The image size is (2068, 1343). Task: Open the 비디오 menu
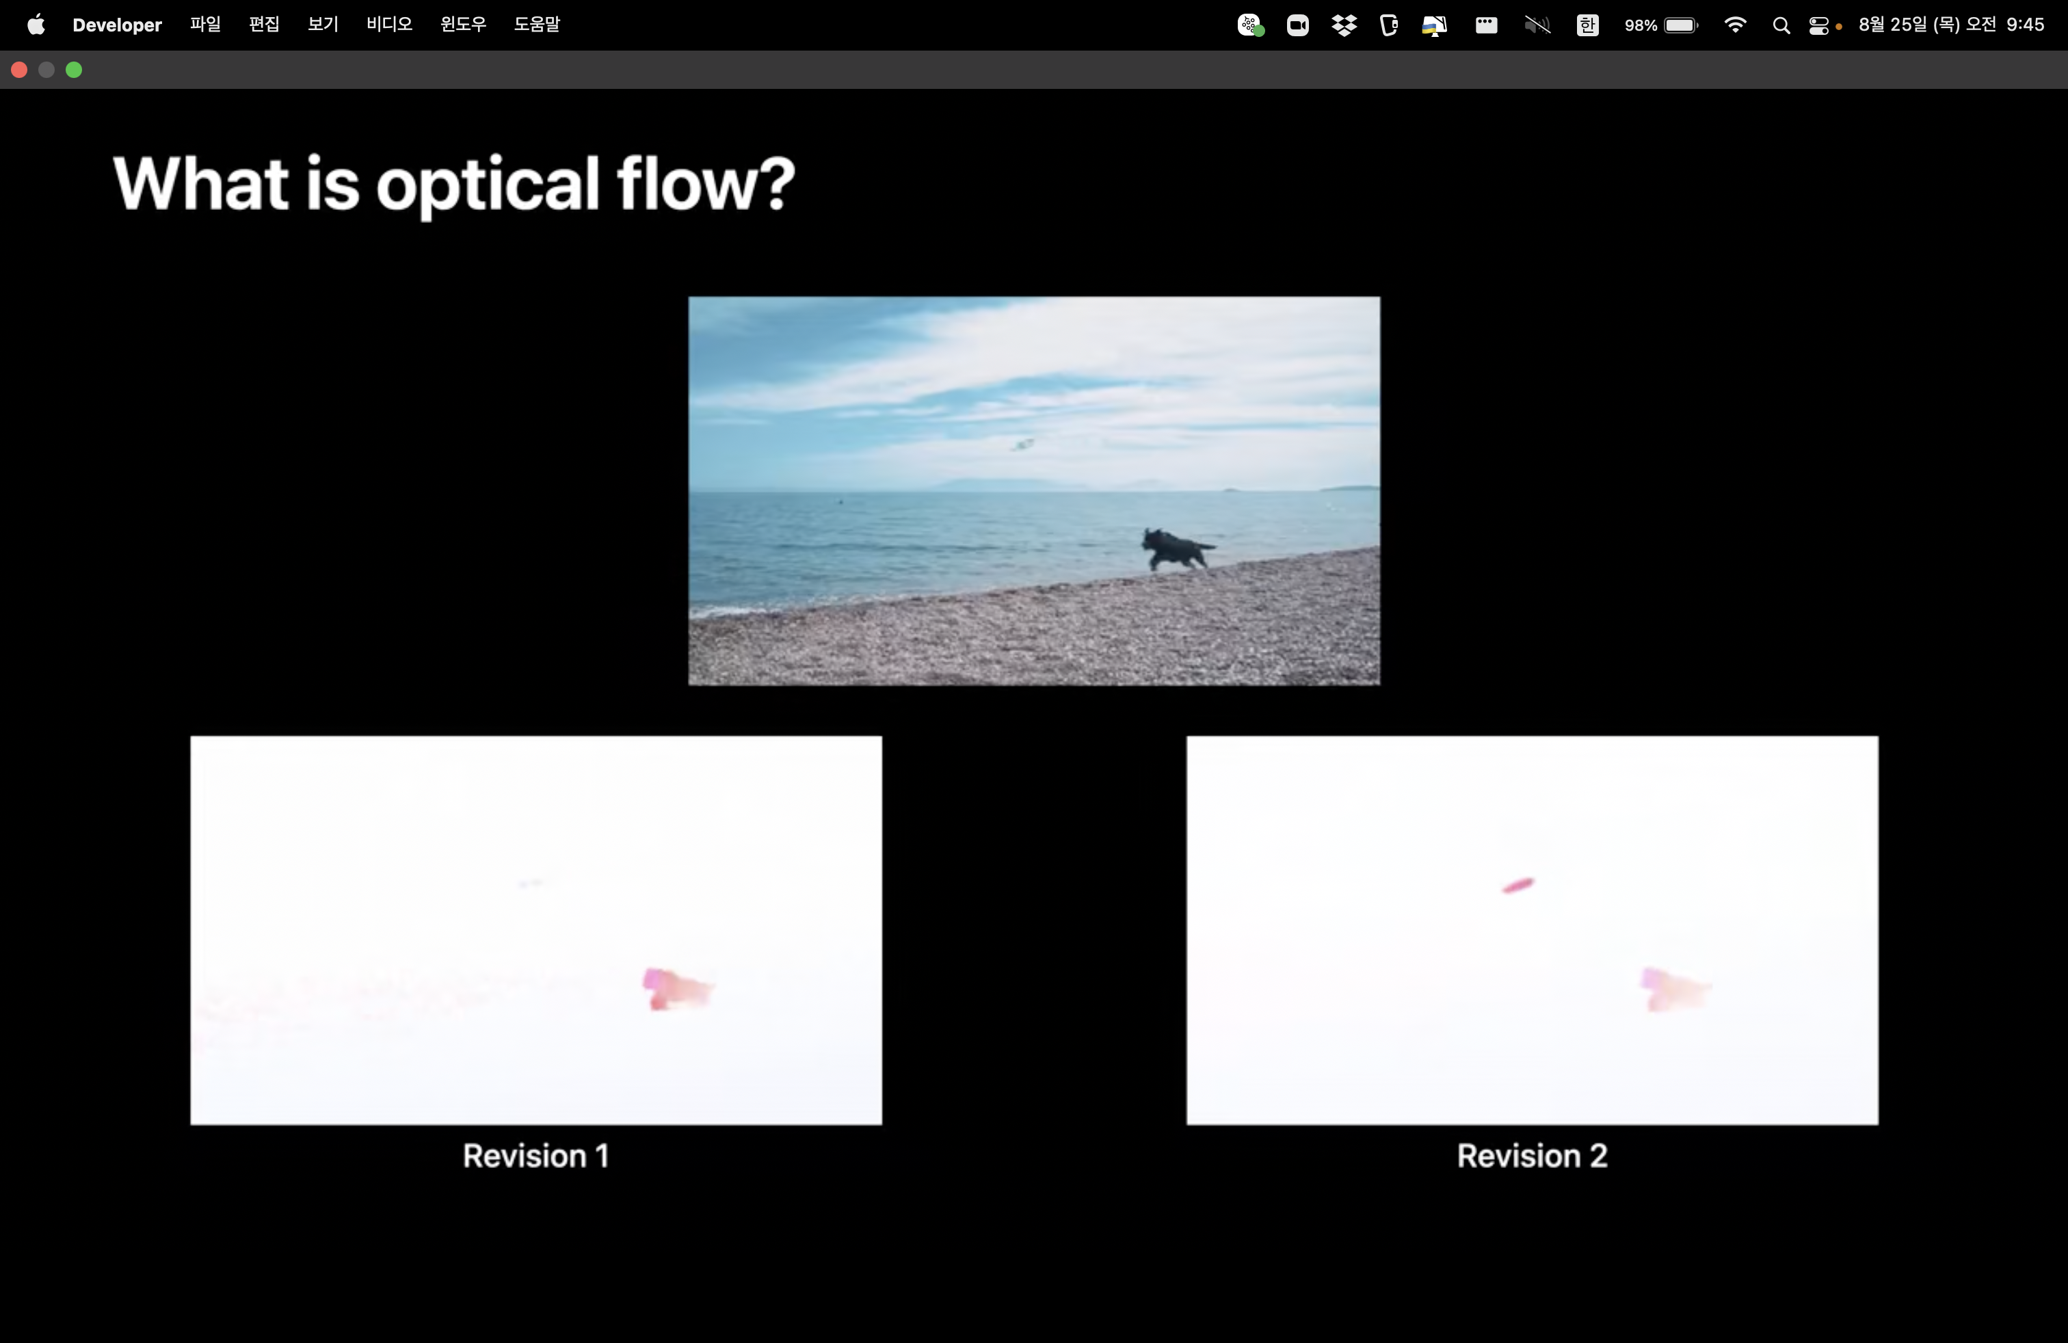[x=388, y=25]
